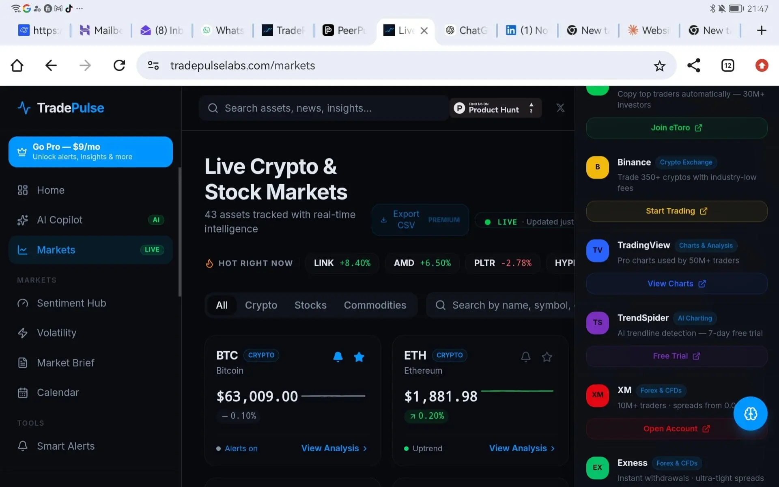
Task: View Analysis for BTC
Action: point(334,448)
